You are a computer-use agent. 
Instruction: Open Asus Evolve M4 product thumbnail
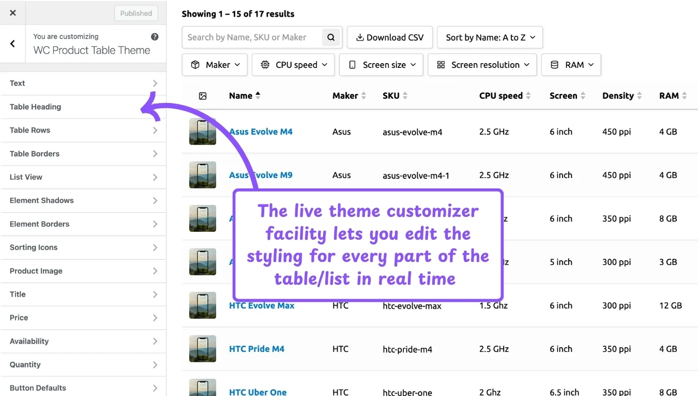click(203, 131)
